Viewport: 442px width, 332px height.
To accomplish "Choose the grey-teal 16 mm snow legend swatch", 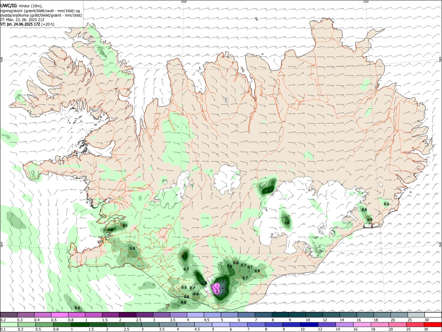I will [x=365, y=315].
